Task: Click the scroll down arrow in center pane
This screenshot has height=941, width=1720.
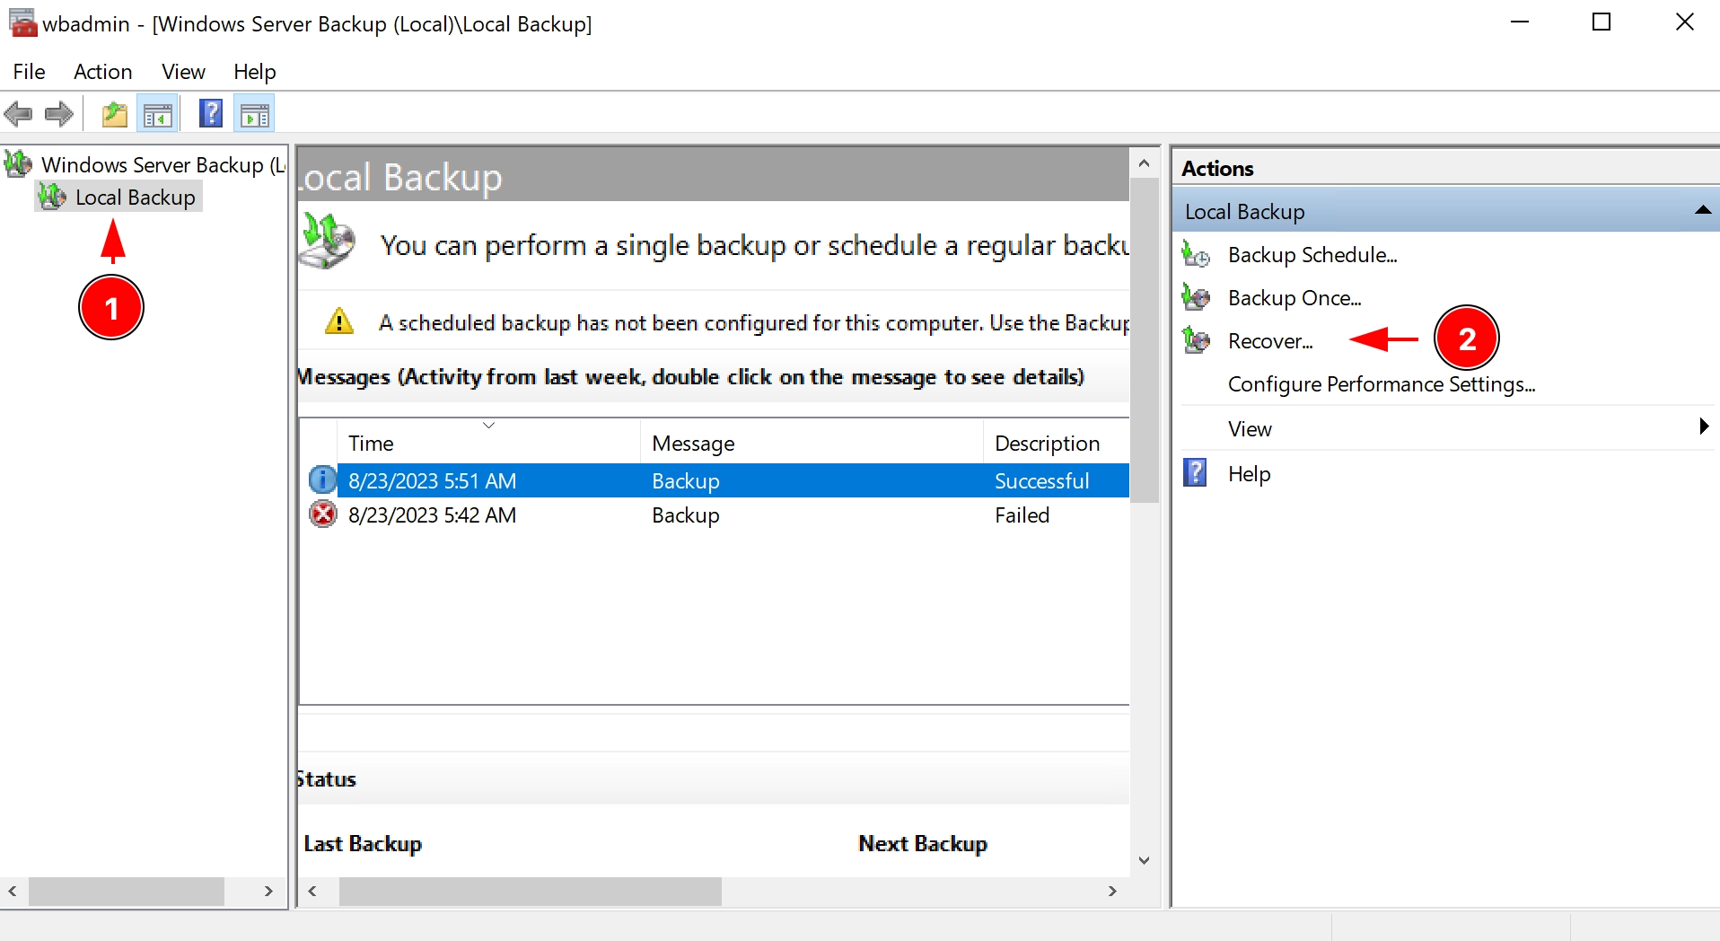Action: (x=1144, y=860)
